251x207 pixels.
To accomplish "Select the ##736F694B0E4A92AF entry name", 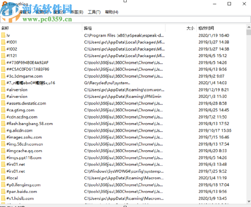I will coord(27,62).
